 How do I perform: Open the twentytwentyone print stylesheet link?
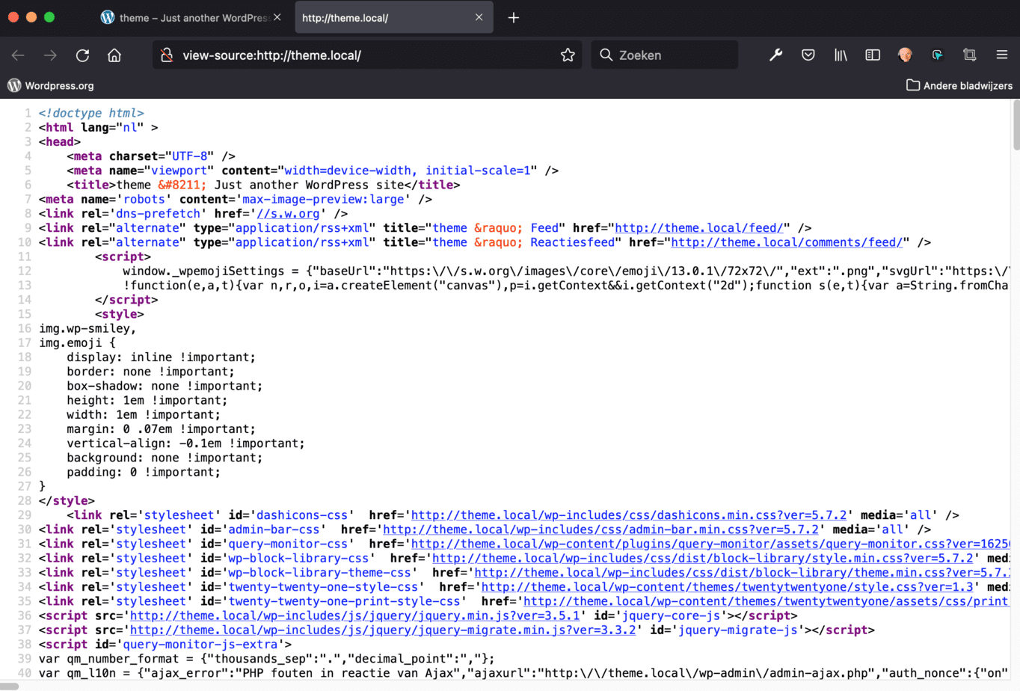[766, 601]
